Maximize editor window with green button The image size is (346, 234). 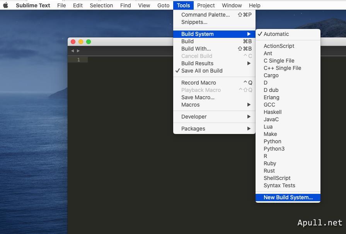(89, 42)
